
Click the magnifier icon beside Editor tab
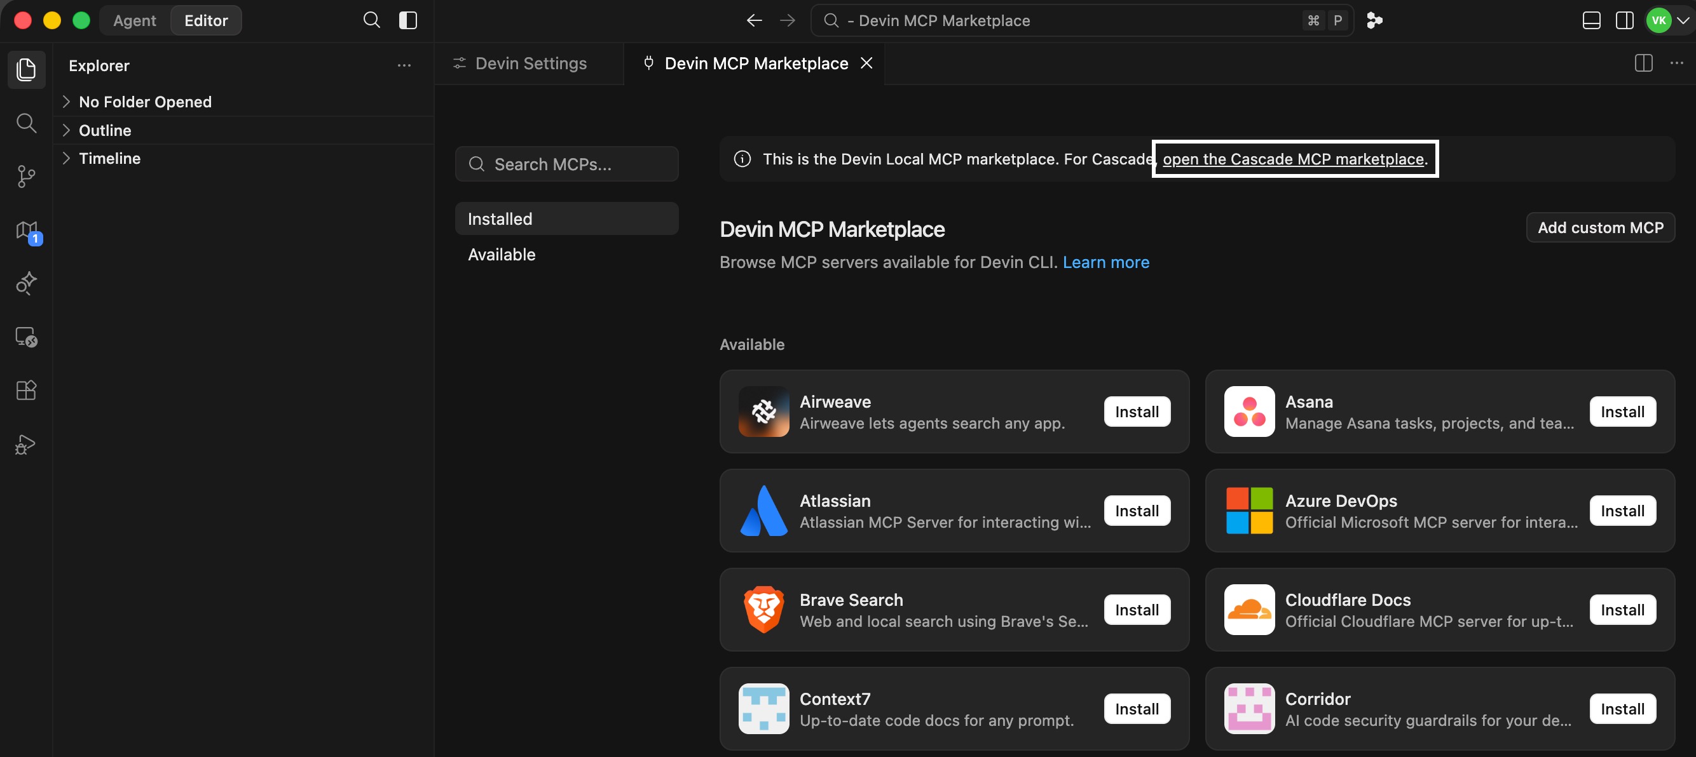[x=372, y=20]
